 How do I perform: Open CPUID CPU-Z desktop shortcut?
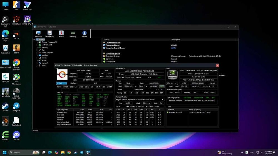click(28, 20)
